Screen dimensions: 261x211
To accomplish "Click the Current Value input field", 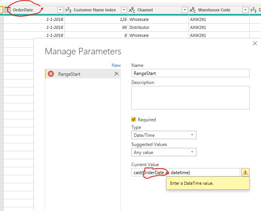I will [186, 172].
